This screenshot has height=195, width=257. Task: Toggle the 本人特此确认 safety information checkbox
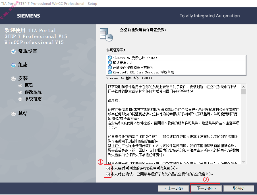[x=108, y=174]
